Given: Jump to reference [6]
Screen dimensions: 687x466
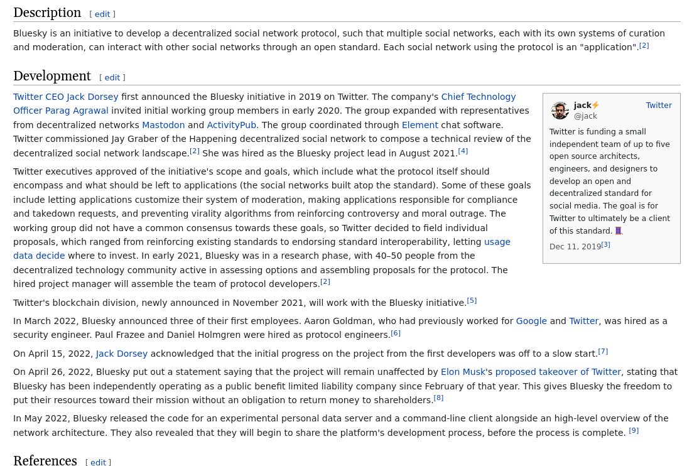Looking at the screenshot, I should coord(395,333).
